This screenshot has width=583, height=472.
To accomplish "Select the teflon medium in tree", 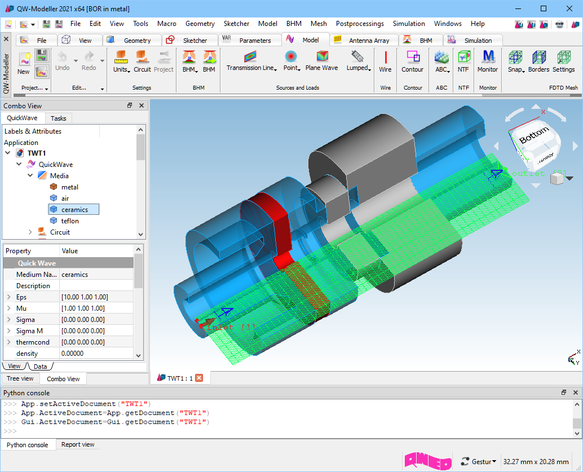I will (70, 221).
